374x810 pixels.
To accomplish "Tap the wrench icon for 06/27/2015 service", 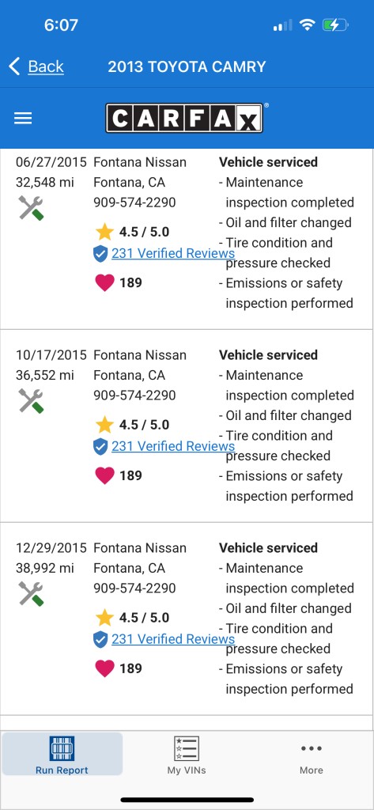I will 31,208.
